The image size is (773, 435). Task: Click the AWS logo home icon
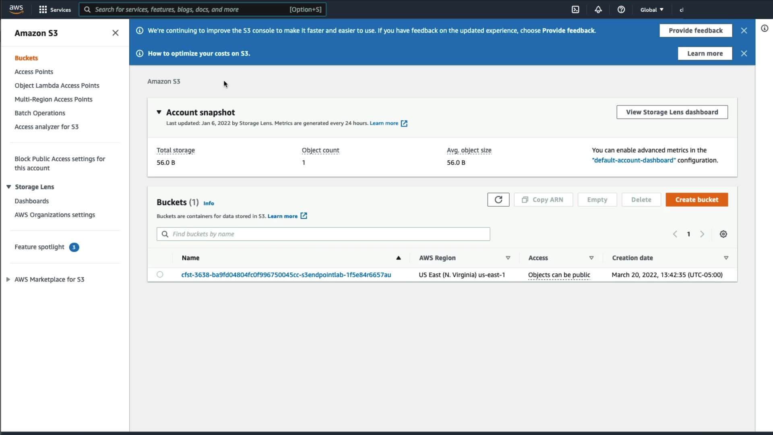[x=16, y=9]
